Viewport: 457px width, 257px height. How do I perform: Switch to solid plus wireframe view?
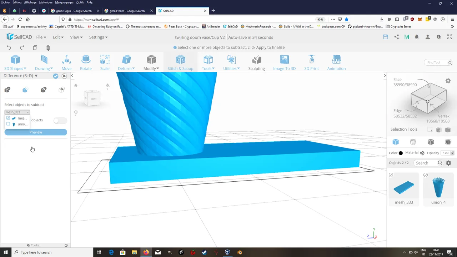pyautogui.click(x=431, y=142)
